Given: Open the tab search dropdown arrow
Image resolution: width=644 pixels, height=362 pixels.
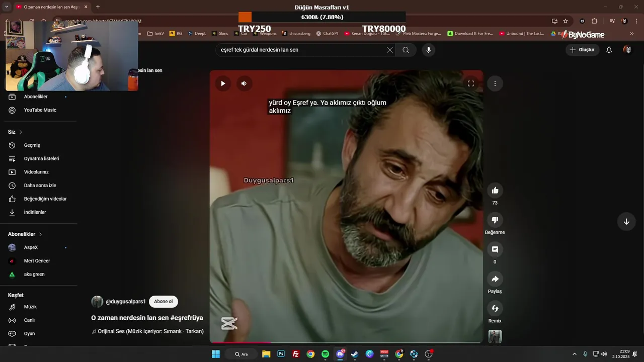Looking at the screenshot, I should [x=7, y=7].
